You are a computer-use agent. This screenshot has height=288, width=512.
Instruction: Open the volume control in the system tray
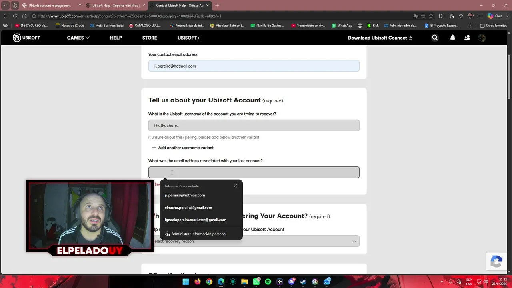(x=486, y=282)
